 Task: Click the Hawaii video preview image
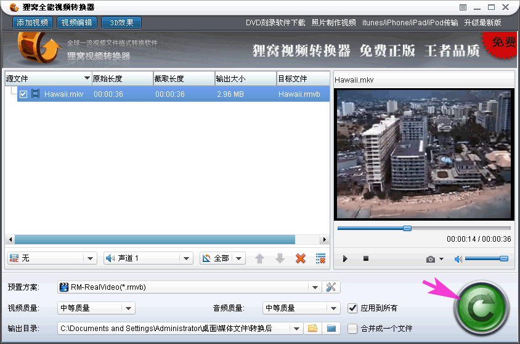click(424, 154)
